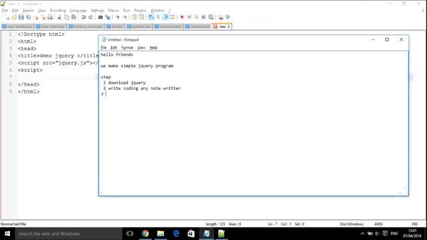
Task: Toggle word wrap in Notepad++ toolbar
Action: pyautogui.click(x=151, y=17)
